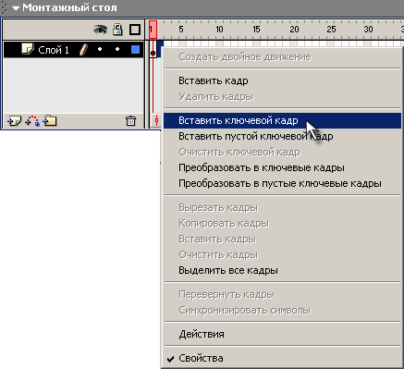Choose Вставить кадры menu item
This screenshot has width=404, height=369.
point(282,240)
